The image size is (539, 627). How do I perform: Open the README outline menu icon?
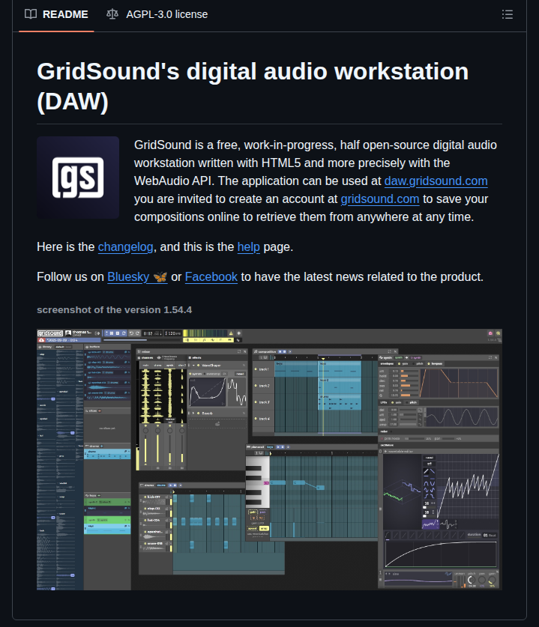pos(508,14)
